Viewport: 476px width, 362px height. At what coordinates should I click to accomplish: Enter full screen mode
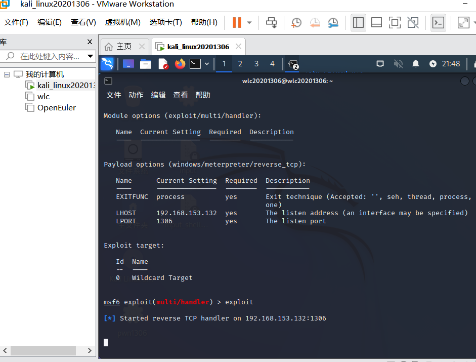click(395, 22)
